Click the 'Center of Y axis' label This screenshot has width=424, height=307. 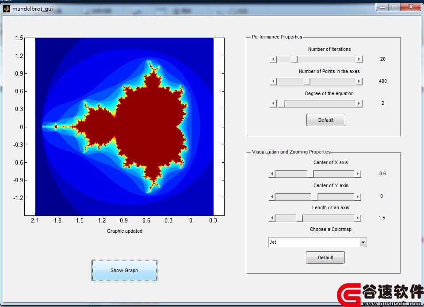331,185
